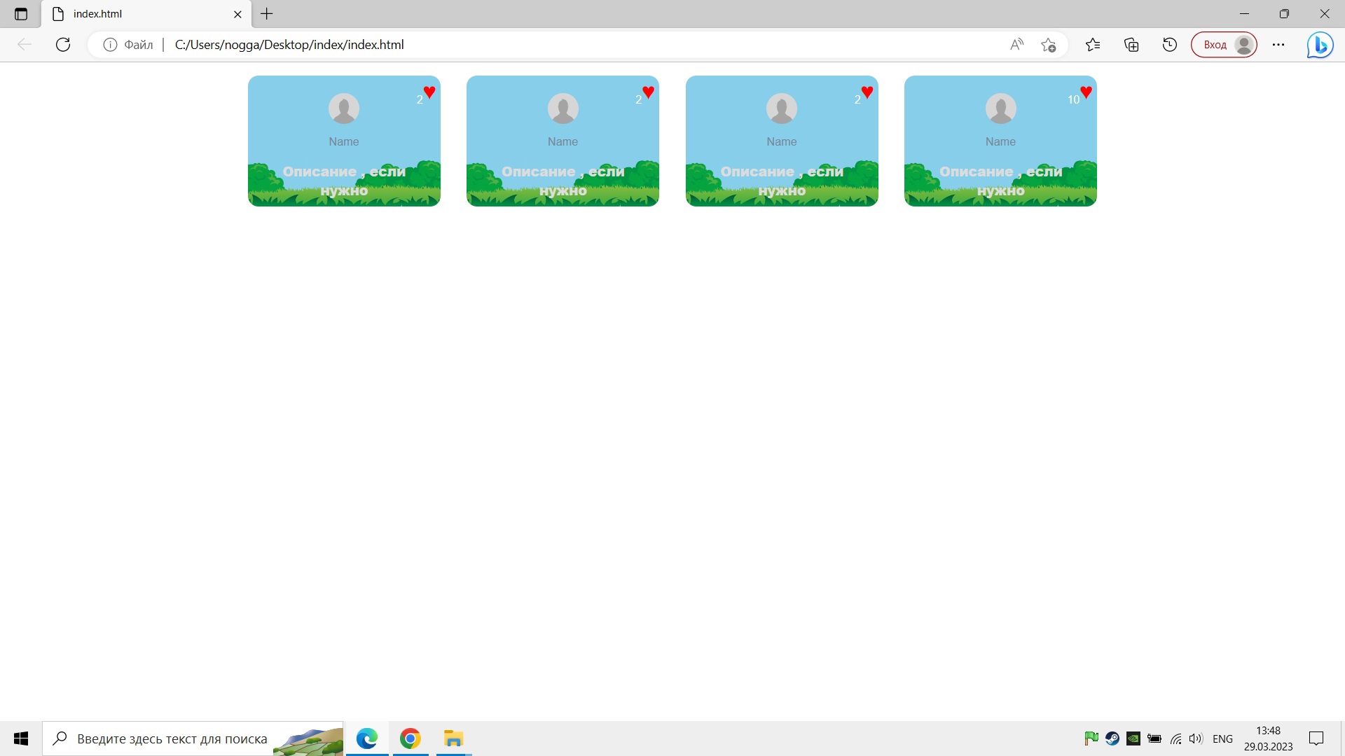Image resolution: width=1345 pixels, height=756 pixels.
Task: Open the browser History icon
Action: click(1170, 45)
